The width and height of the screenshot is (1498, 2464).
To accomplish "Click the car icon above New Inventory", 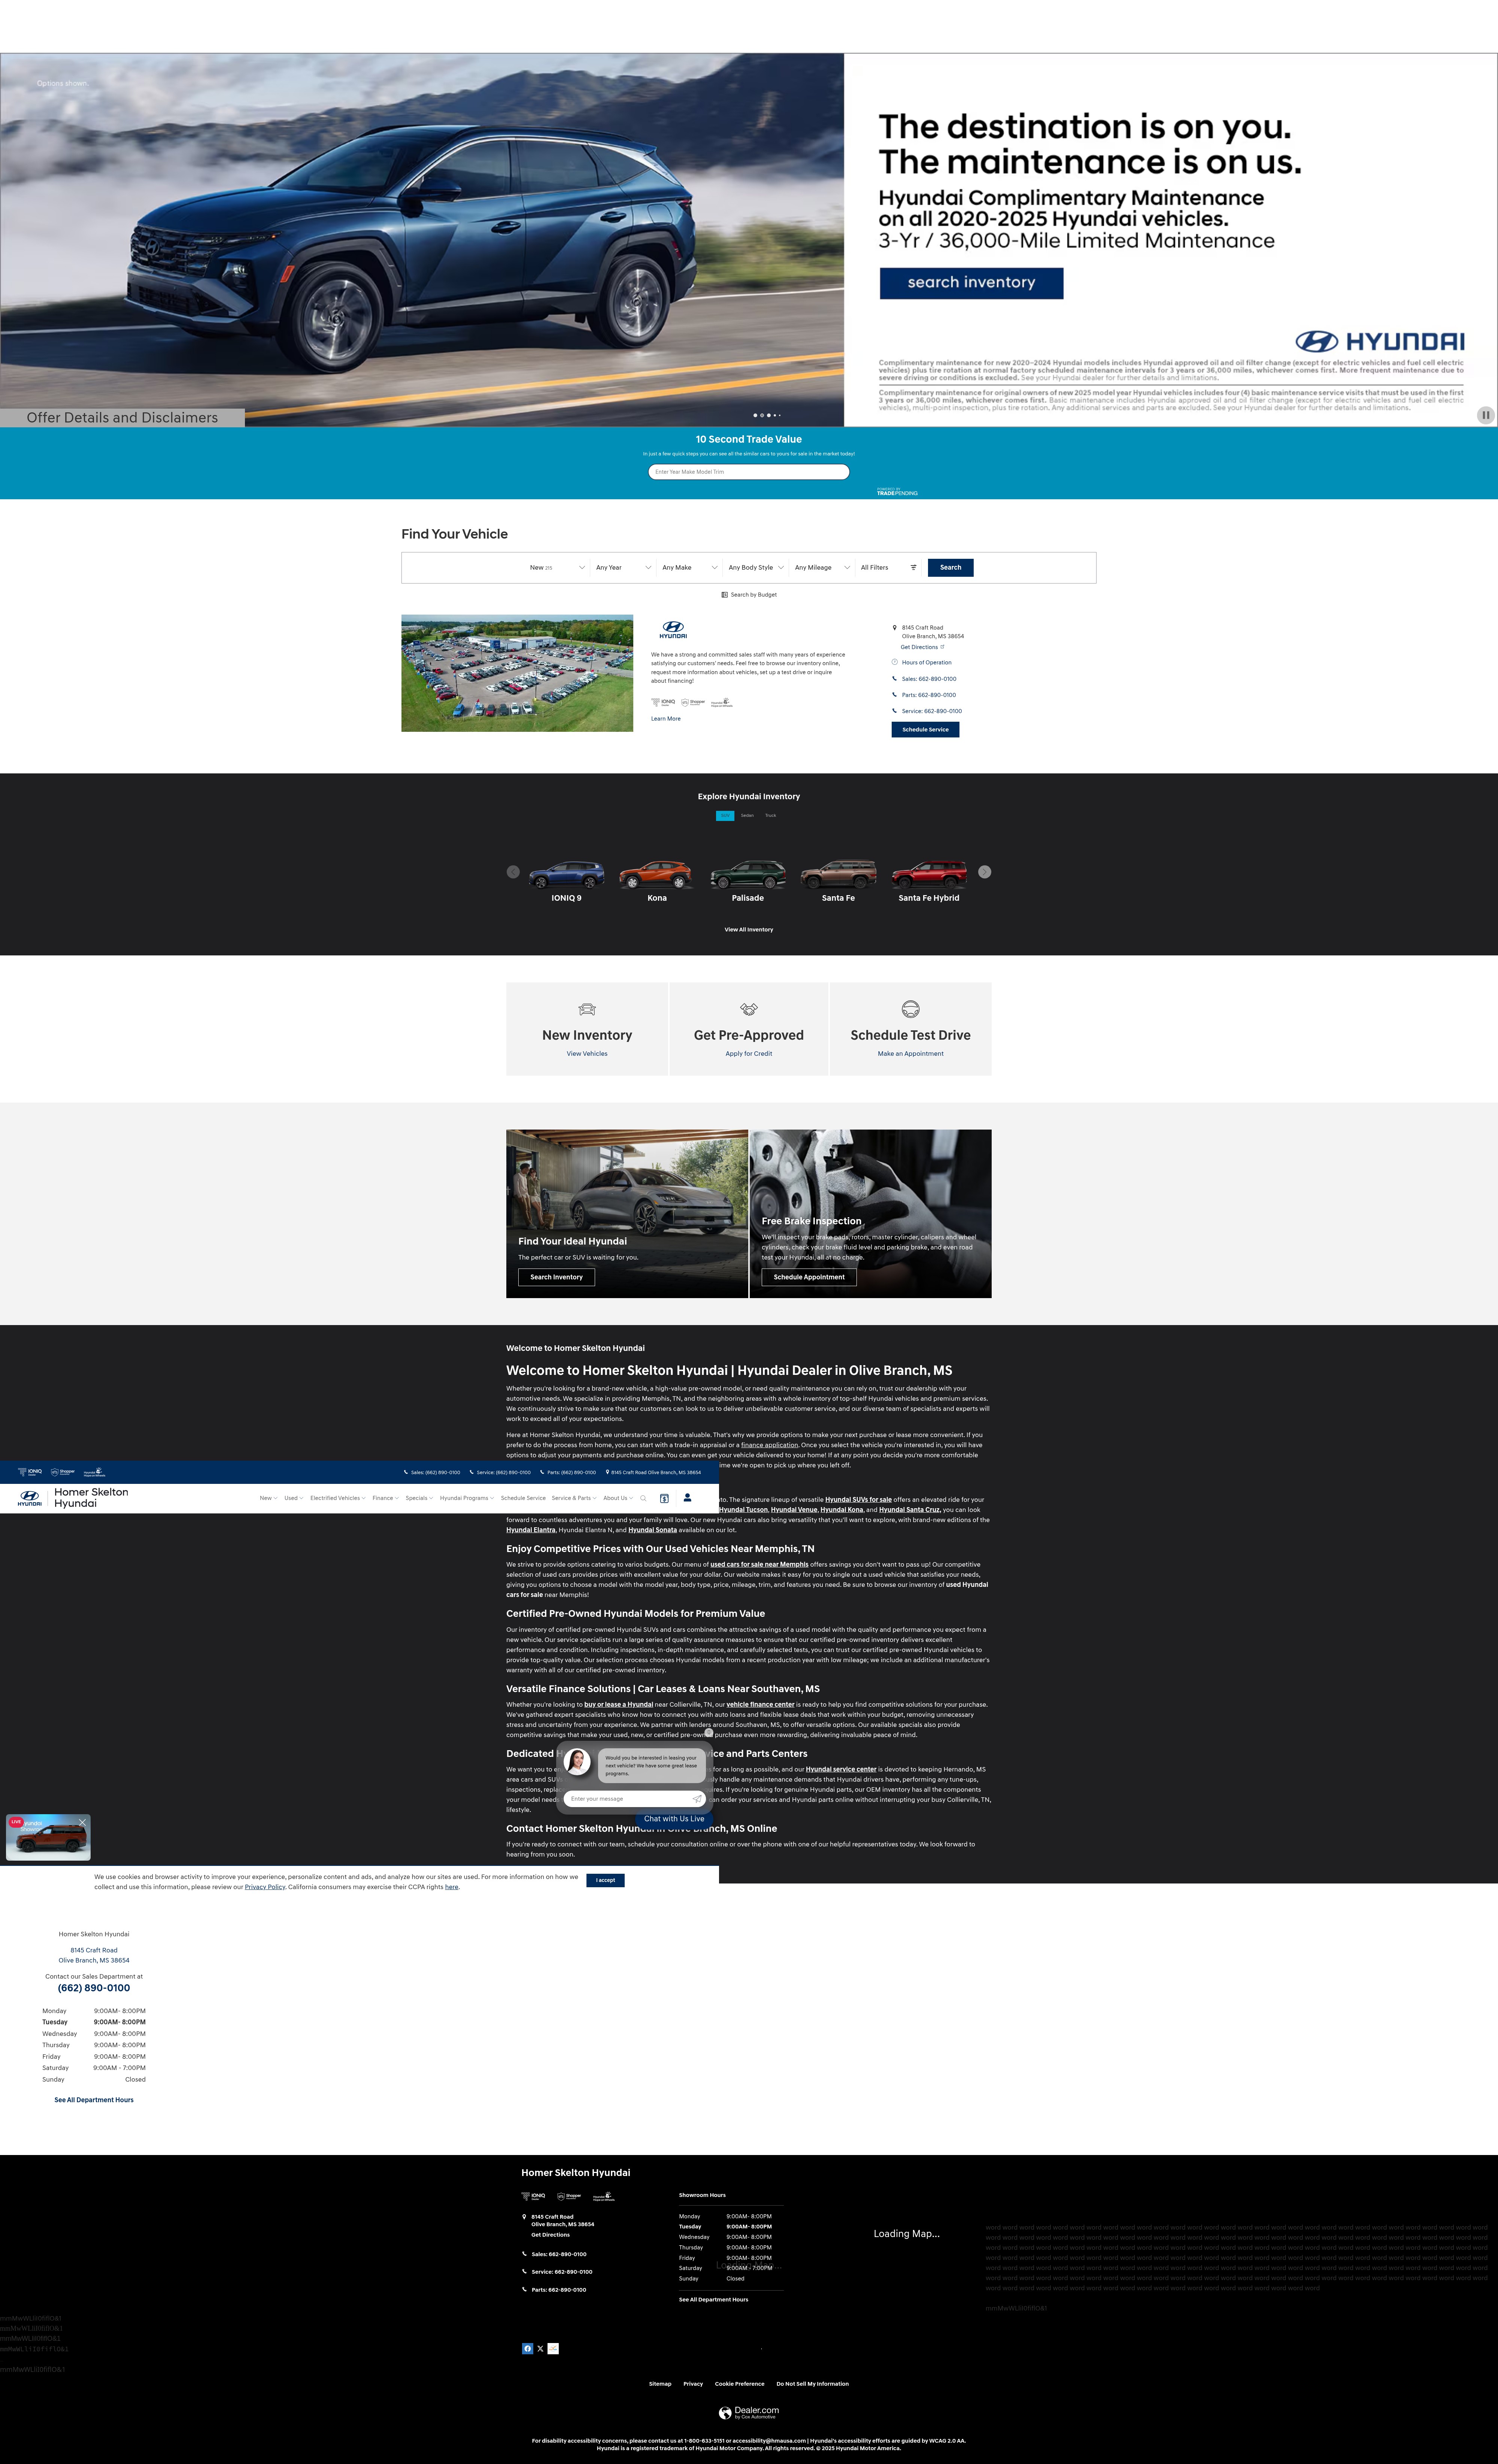I will pyautogui.click(x=587, y=1009).
